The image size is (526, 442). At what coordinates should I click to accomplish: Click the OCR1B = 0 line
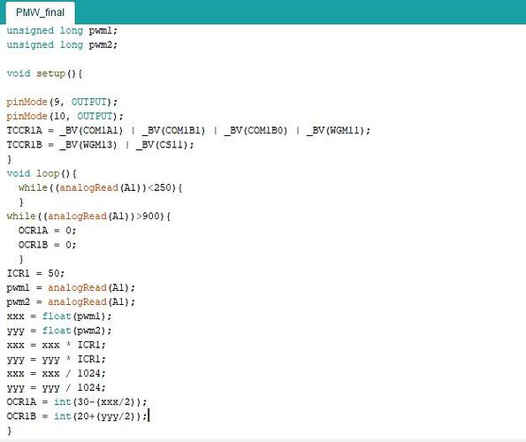coord(48,245)
